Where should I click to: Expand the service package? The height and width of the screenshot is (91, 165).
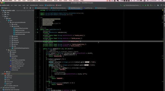[10, 44]
